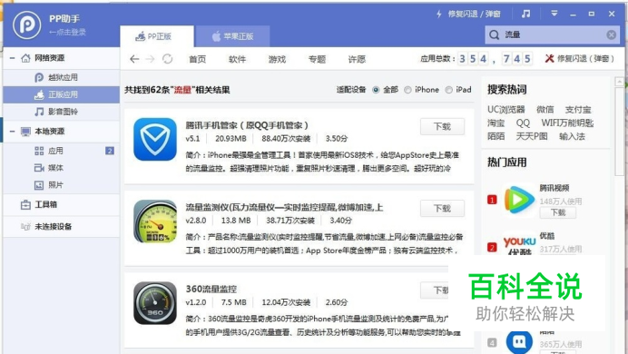Viewport: 628px width, 354px height.
Task: Click the search field containing 流量
Action: point(553,34)
